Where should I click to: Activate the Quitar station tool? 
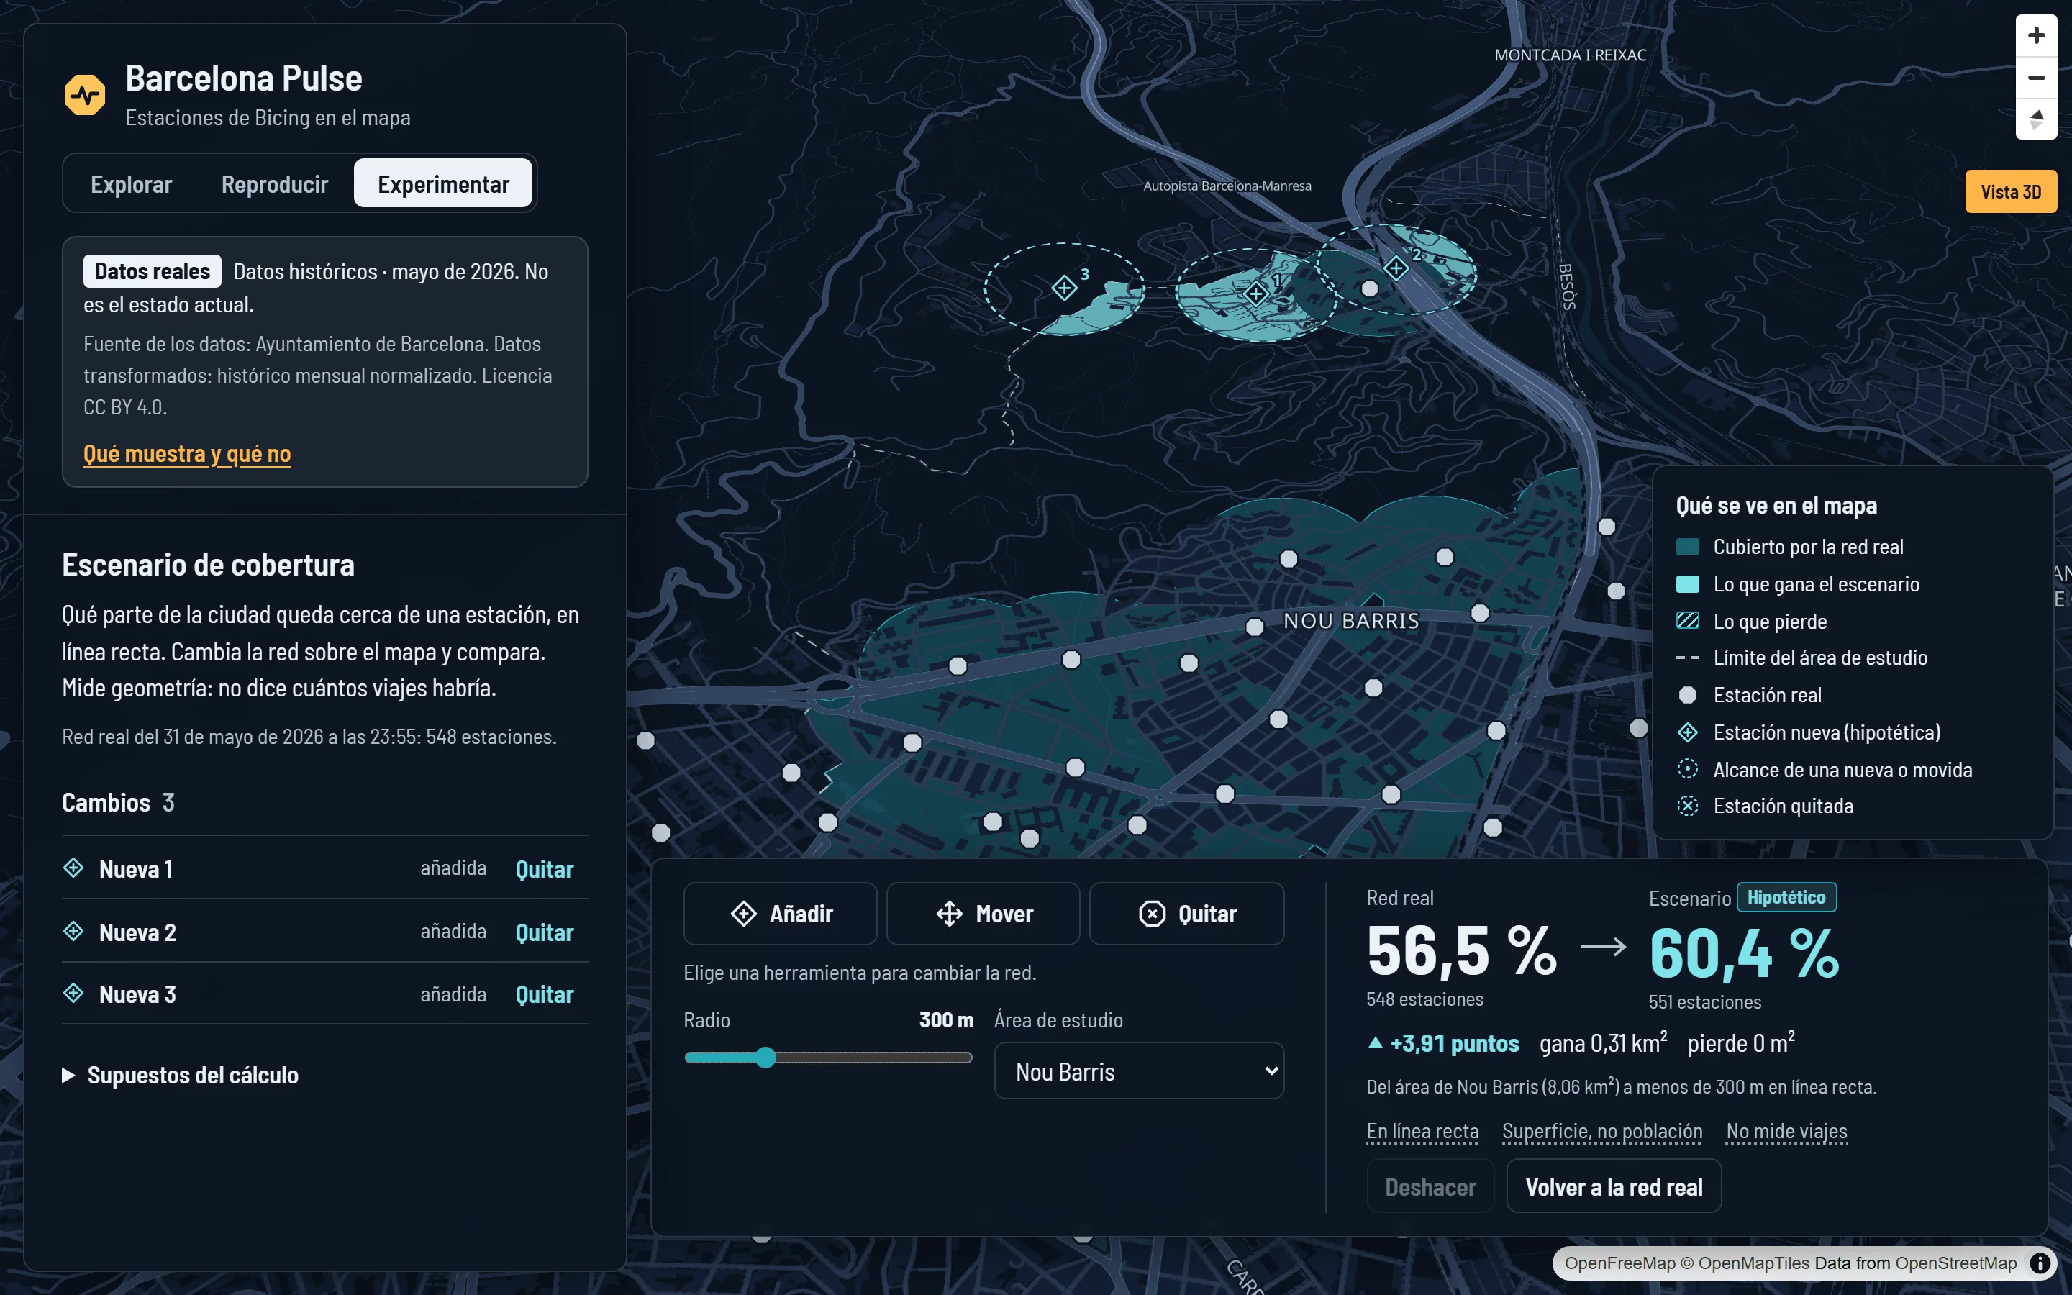tap(1186, 914)
